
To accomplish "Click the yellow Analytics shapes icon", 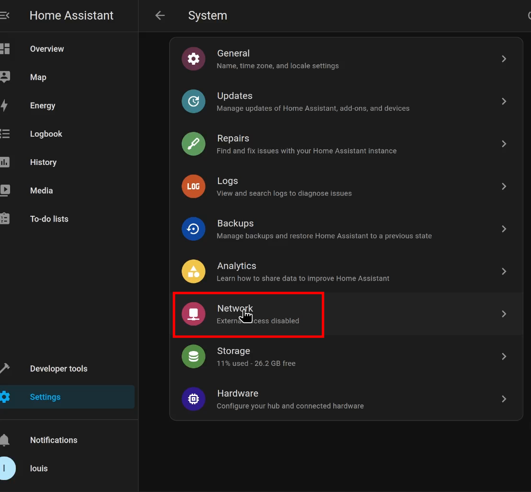I will pyautogui.click(x=193, y=271).
